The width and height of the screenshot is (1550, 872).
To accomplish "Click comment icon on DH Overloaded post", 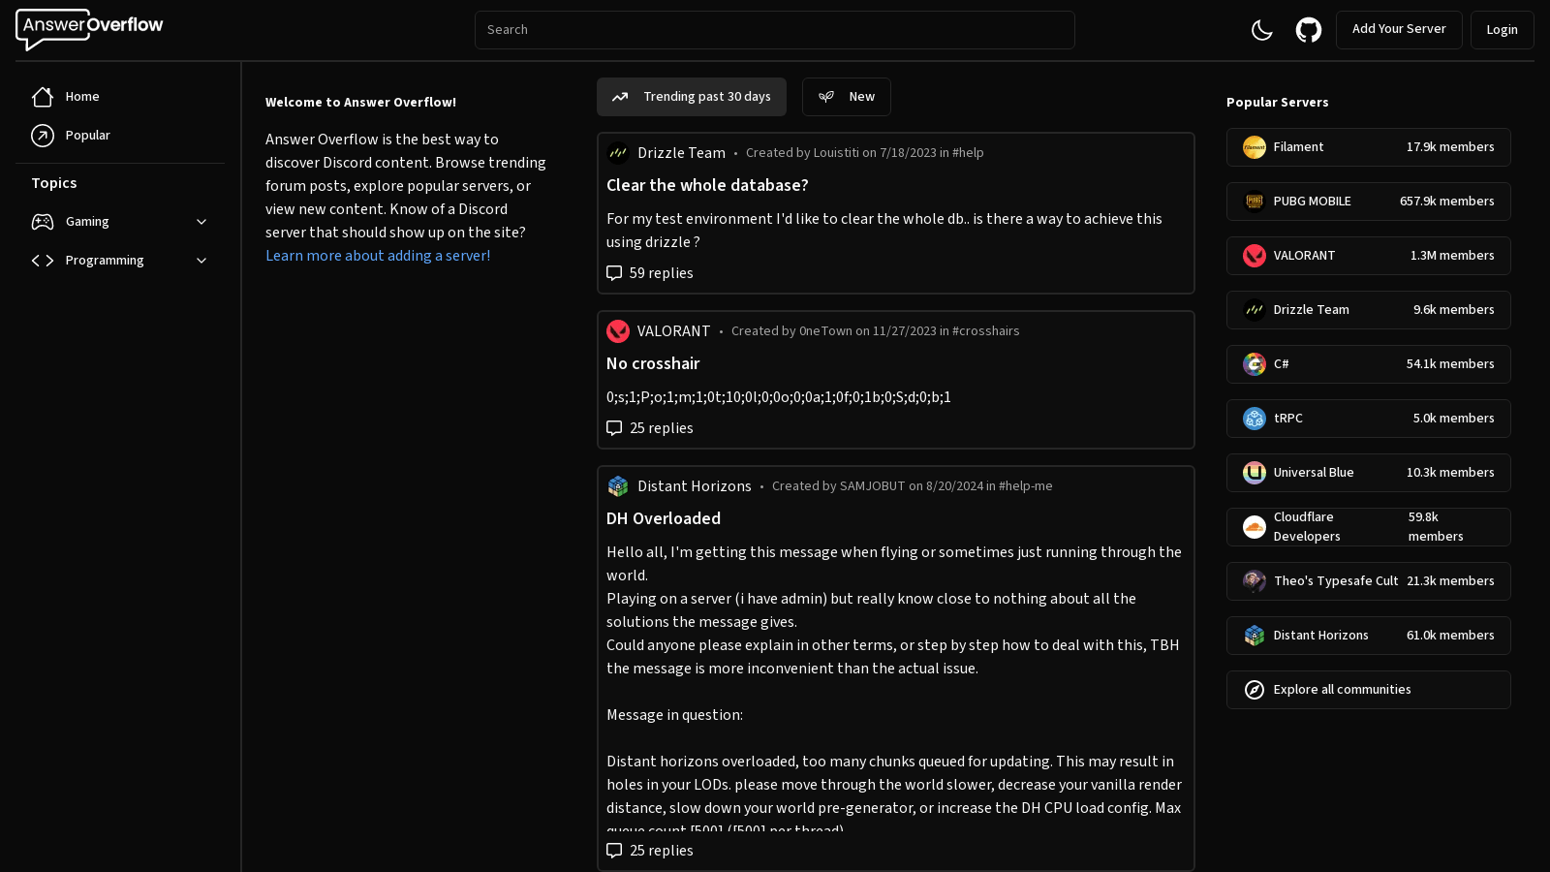I will tap(614, 851).
